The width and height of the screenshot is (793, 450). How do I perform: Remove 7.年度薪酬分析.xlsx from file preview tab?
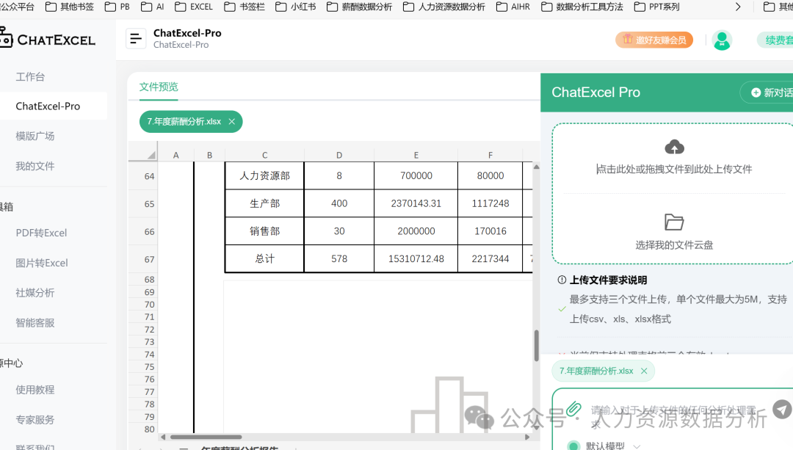point(231,122)
